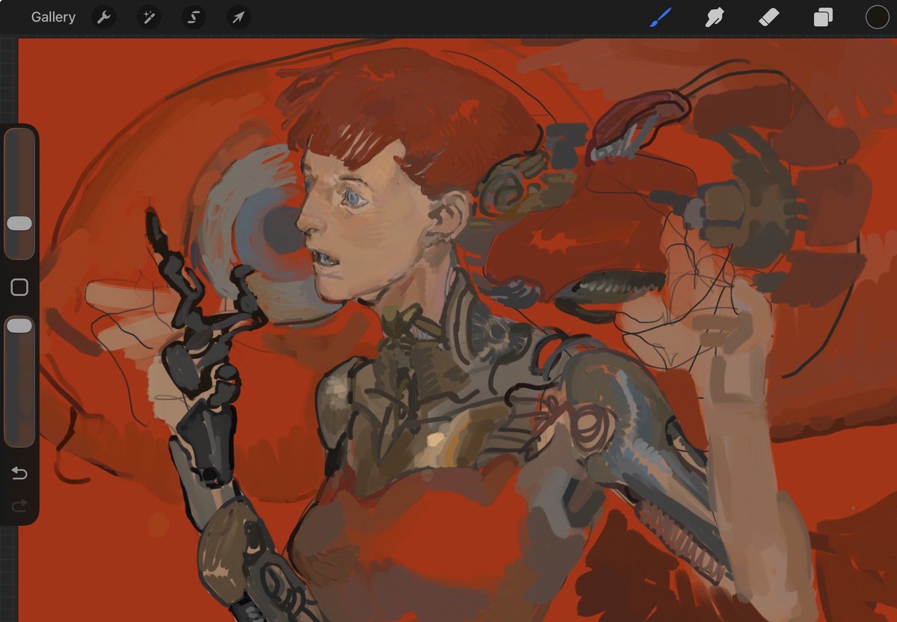Activate the Selection tool
The image size is (897, 622).
194,17
